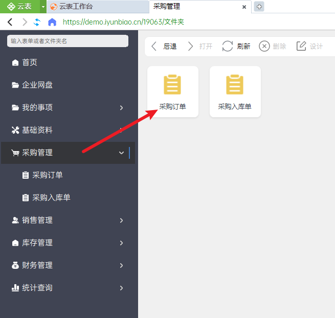
Task: Click the address bar URL
Action: tap(123, 22)
